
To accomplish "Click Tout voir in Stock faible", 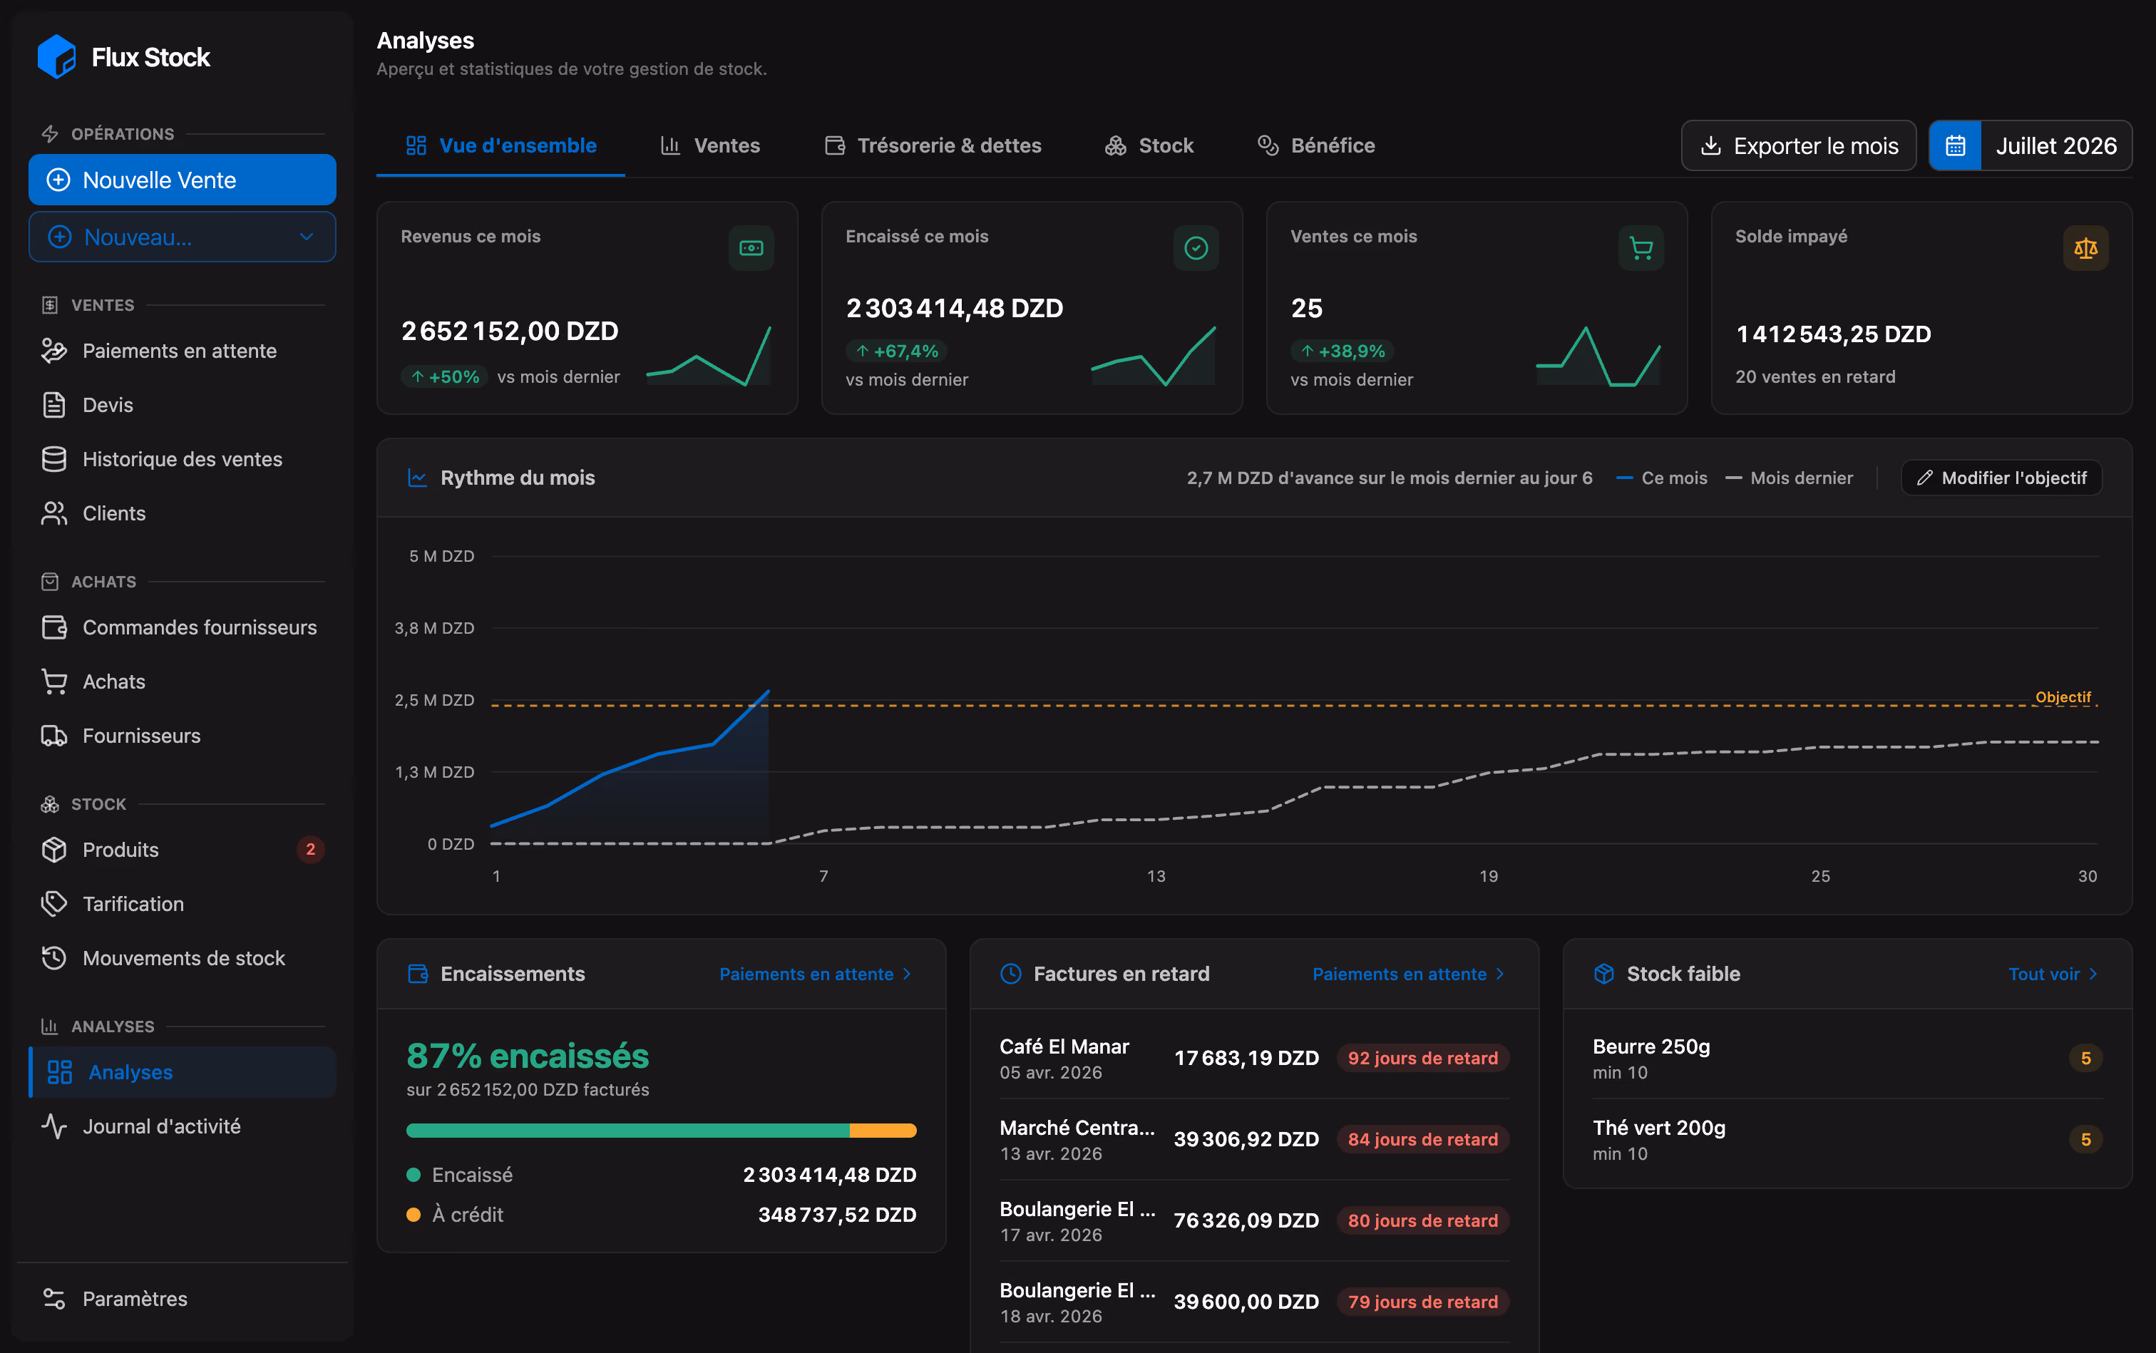I will [2053, 974].
